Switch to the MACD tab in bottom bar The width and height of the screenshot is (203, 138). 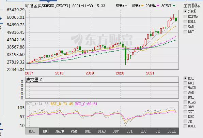click(x=60, y=131)
